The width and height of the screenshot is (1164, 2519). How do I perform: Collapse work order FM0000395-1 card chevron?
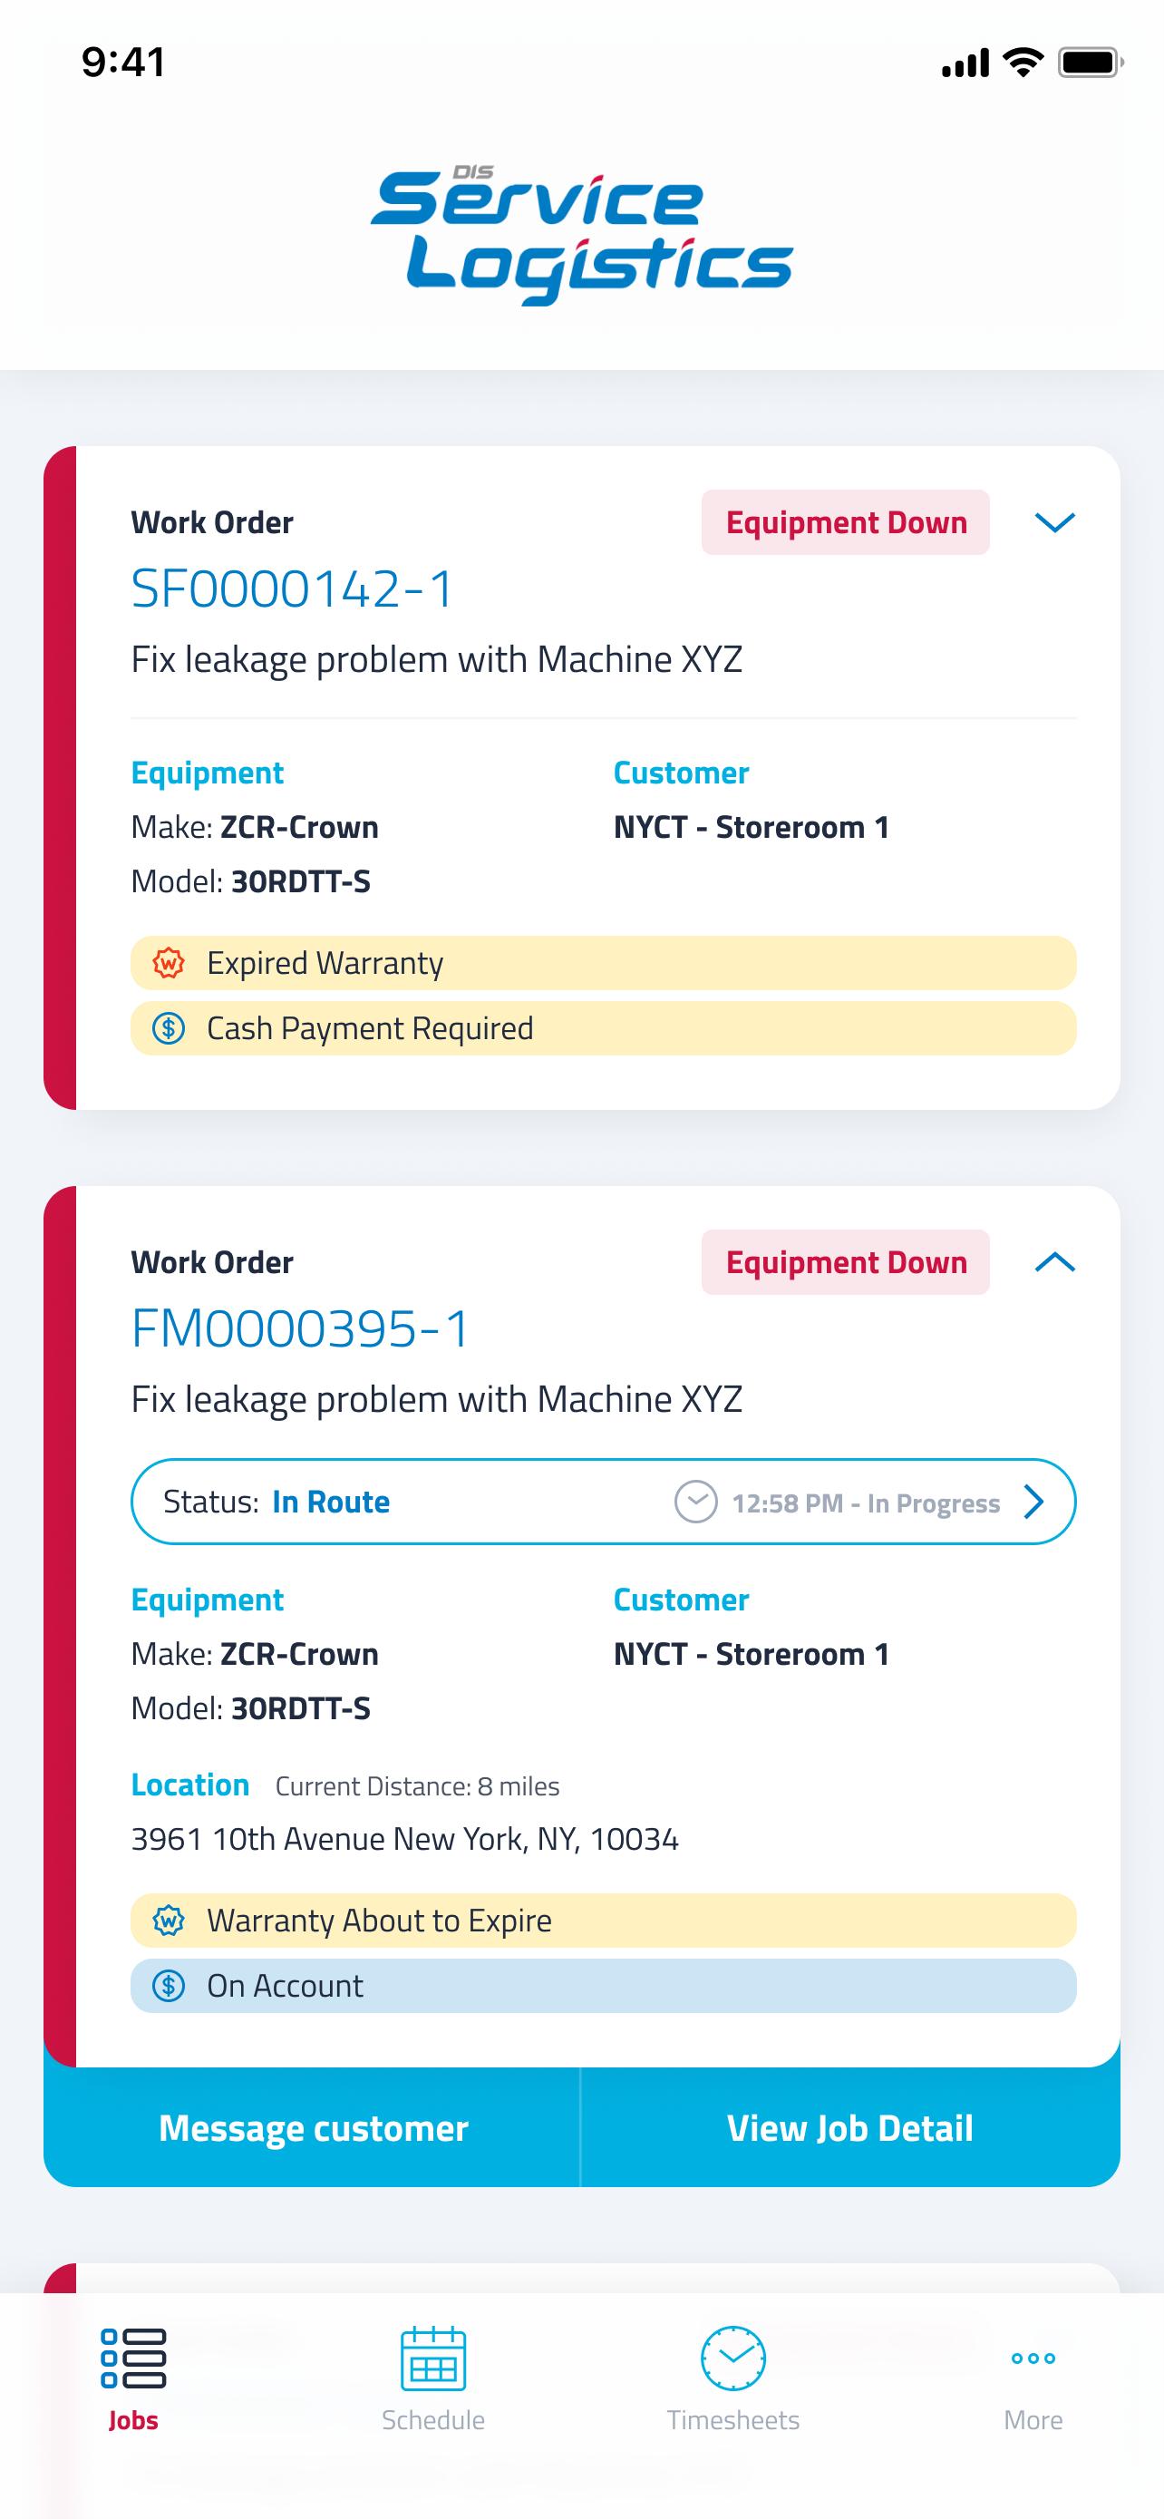tap(1054, 1261)
